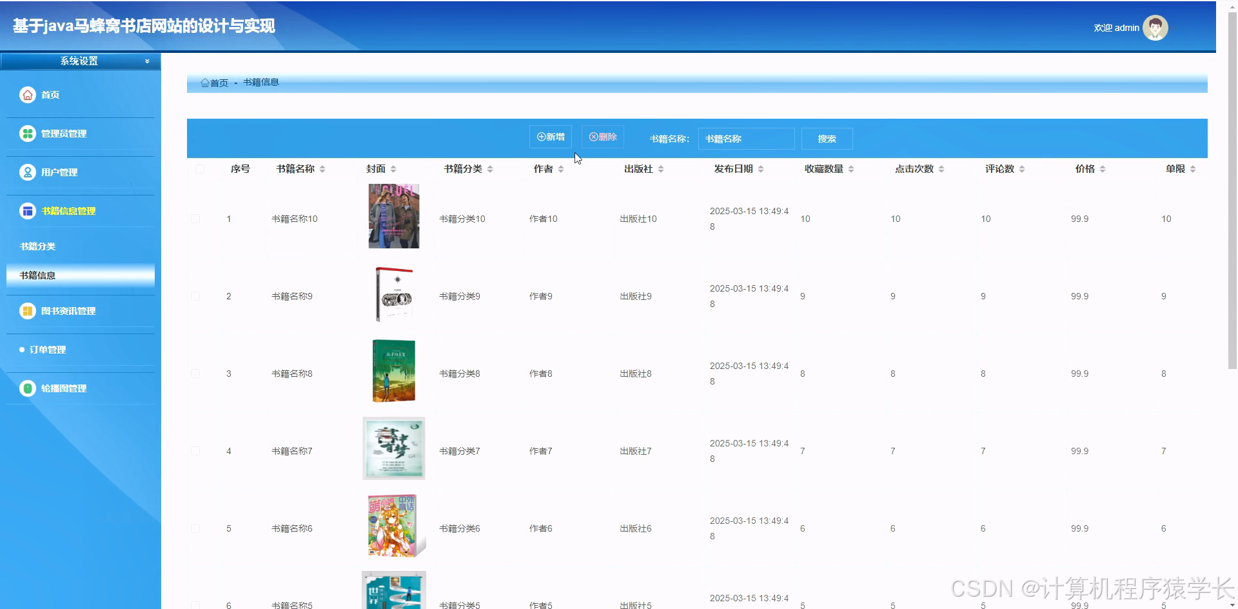The image size is (1238, 609).
Task: Tick the checkbox for row 1 书籍名称10
Action: [x=195, y=219]
